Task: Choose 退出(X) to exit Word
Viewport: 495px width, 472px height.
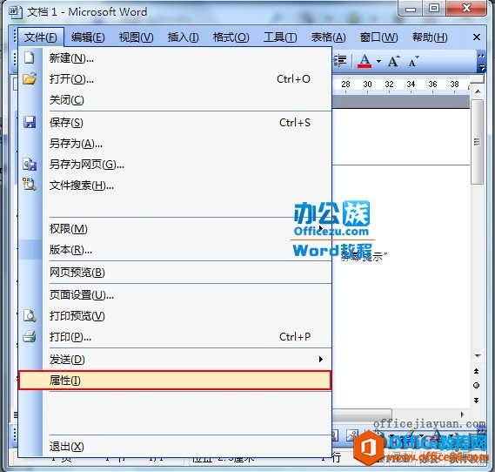Action: (x=175, y=446)
